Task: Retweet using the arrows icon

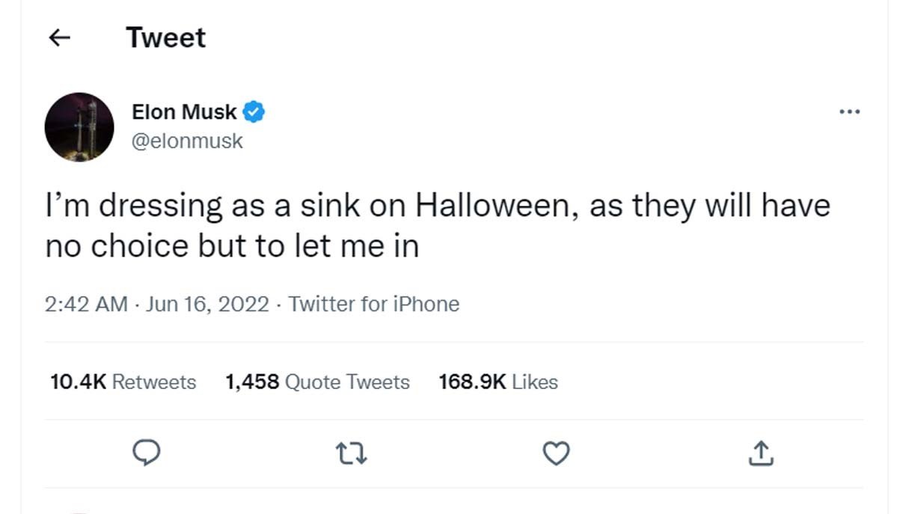Action: pos(351,453)
